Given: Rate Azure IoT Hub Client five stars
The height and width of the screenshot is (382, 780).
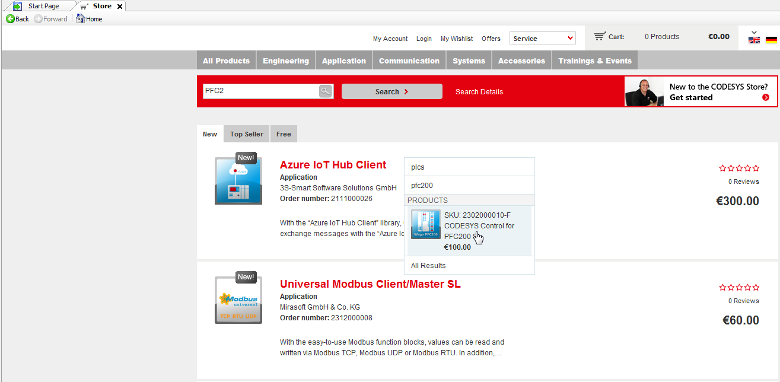Looking at the screenshot, I should tap(756, 168).
